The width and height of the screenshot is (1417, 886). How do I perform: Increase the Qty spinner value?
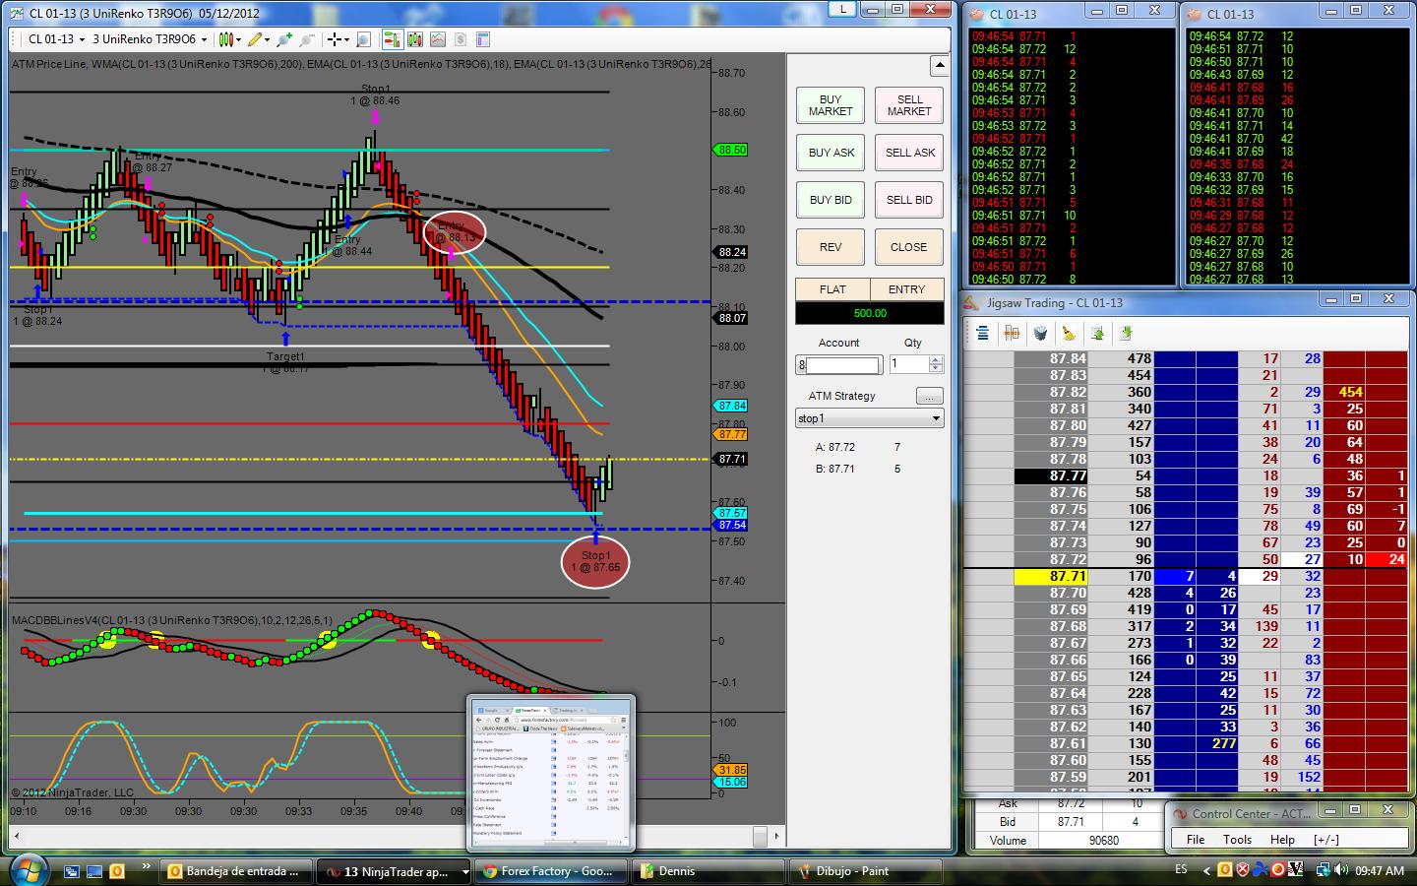(x=936, y=360)
